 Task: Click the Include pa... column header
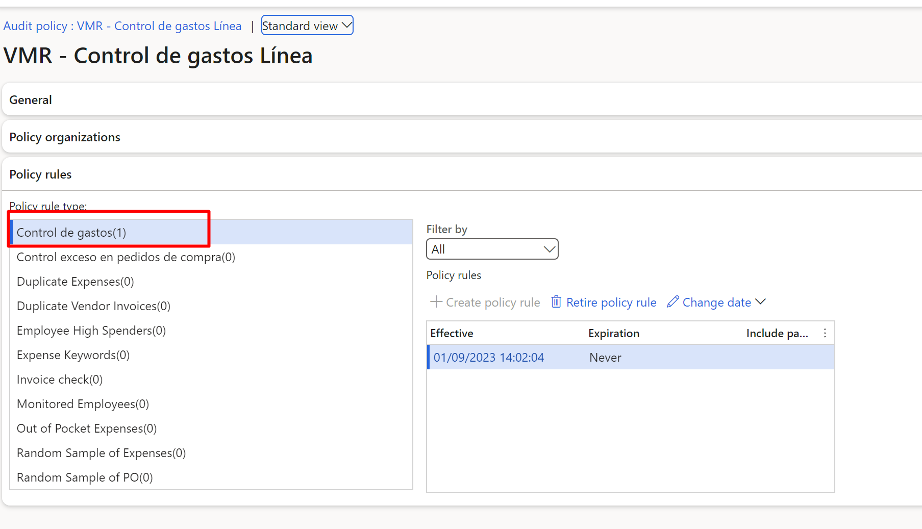click(x=777, y=333)
